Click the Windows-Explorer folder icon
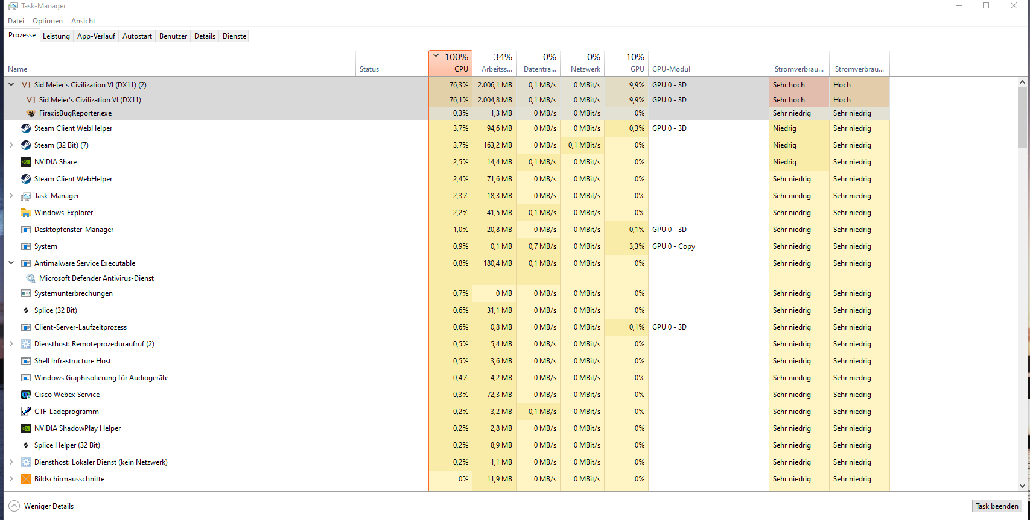The width and height of the screenshot is (1030, 520). pos(26,213)
